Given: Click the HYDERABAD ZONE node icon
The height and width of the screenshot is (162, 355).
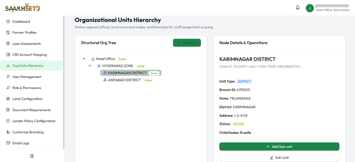Looking at the screenshot, I should (99, 66).
